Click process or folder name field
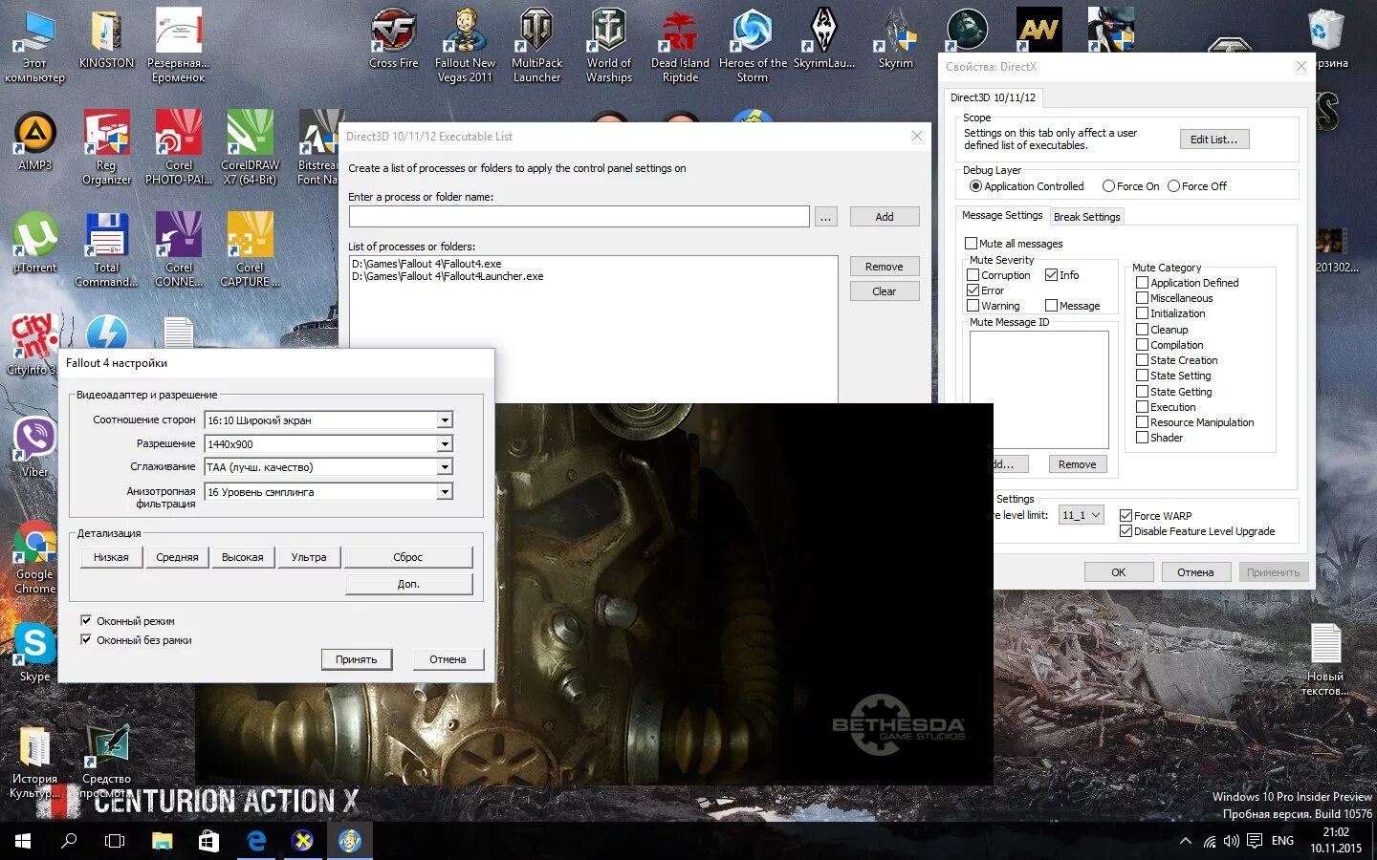The height and width of the screenshot is (860, 1377). [579, 217]
